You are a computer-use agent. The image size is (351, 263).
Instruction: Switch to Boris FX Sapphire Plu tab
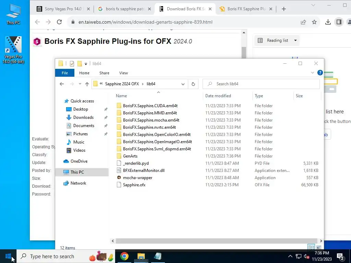[246, 9]
